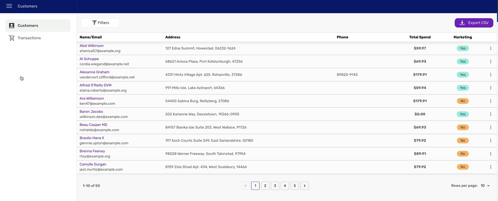Click the 1-10 of 50 count text

91,186
